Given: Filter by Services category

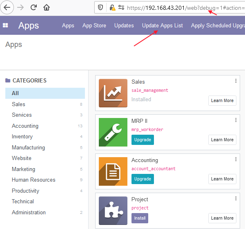Looking at the screenshot, I should tap(45, 115).
